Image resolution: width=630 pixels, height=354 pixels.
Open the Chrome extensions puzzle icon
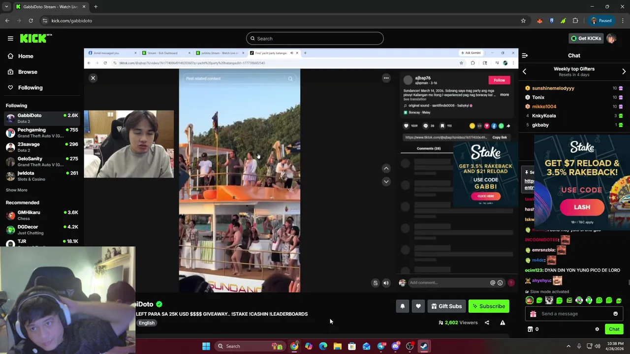click(575, 21)
